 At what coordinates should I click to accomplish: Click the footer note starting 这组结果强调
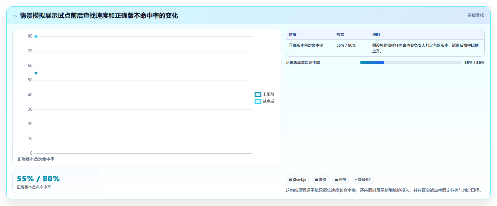[385, 190]
